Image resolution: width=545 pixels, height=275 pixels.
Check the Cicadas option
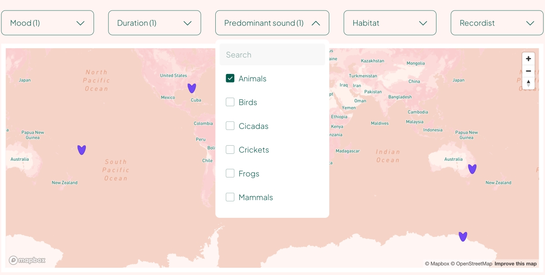click(x=230, y=126)
